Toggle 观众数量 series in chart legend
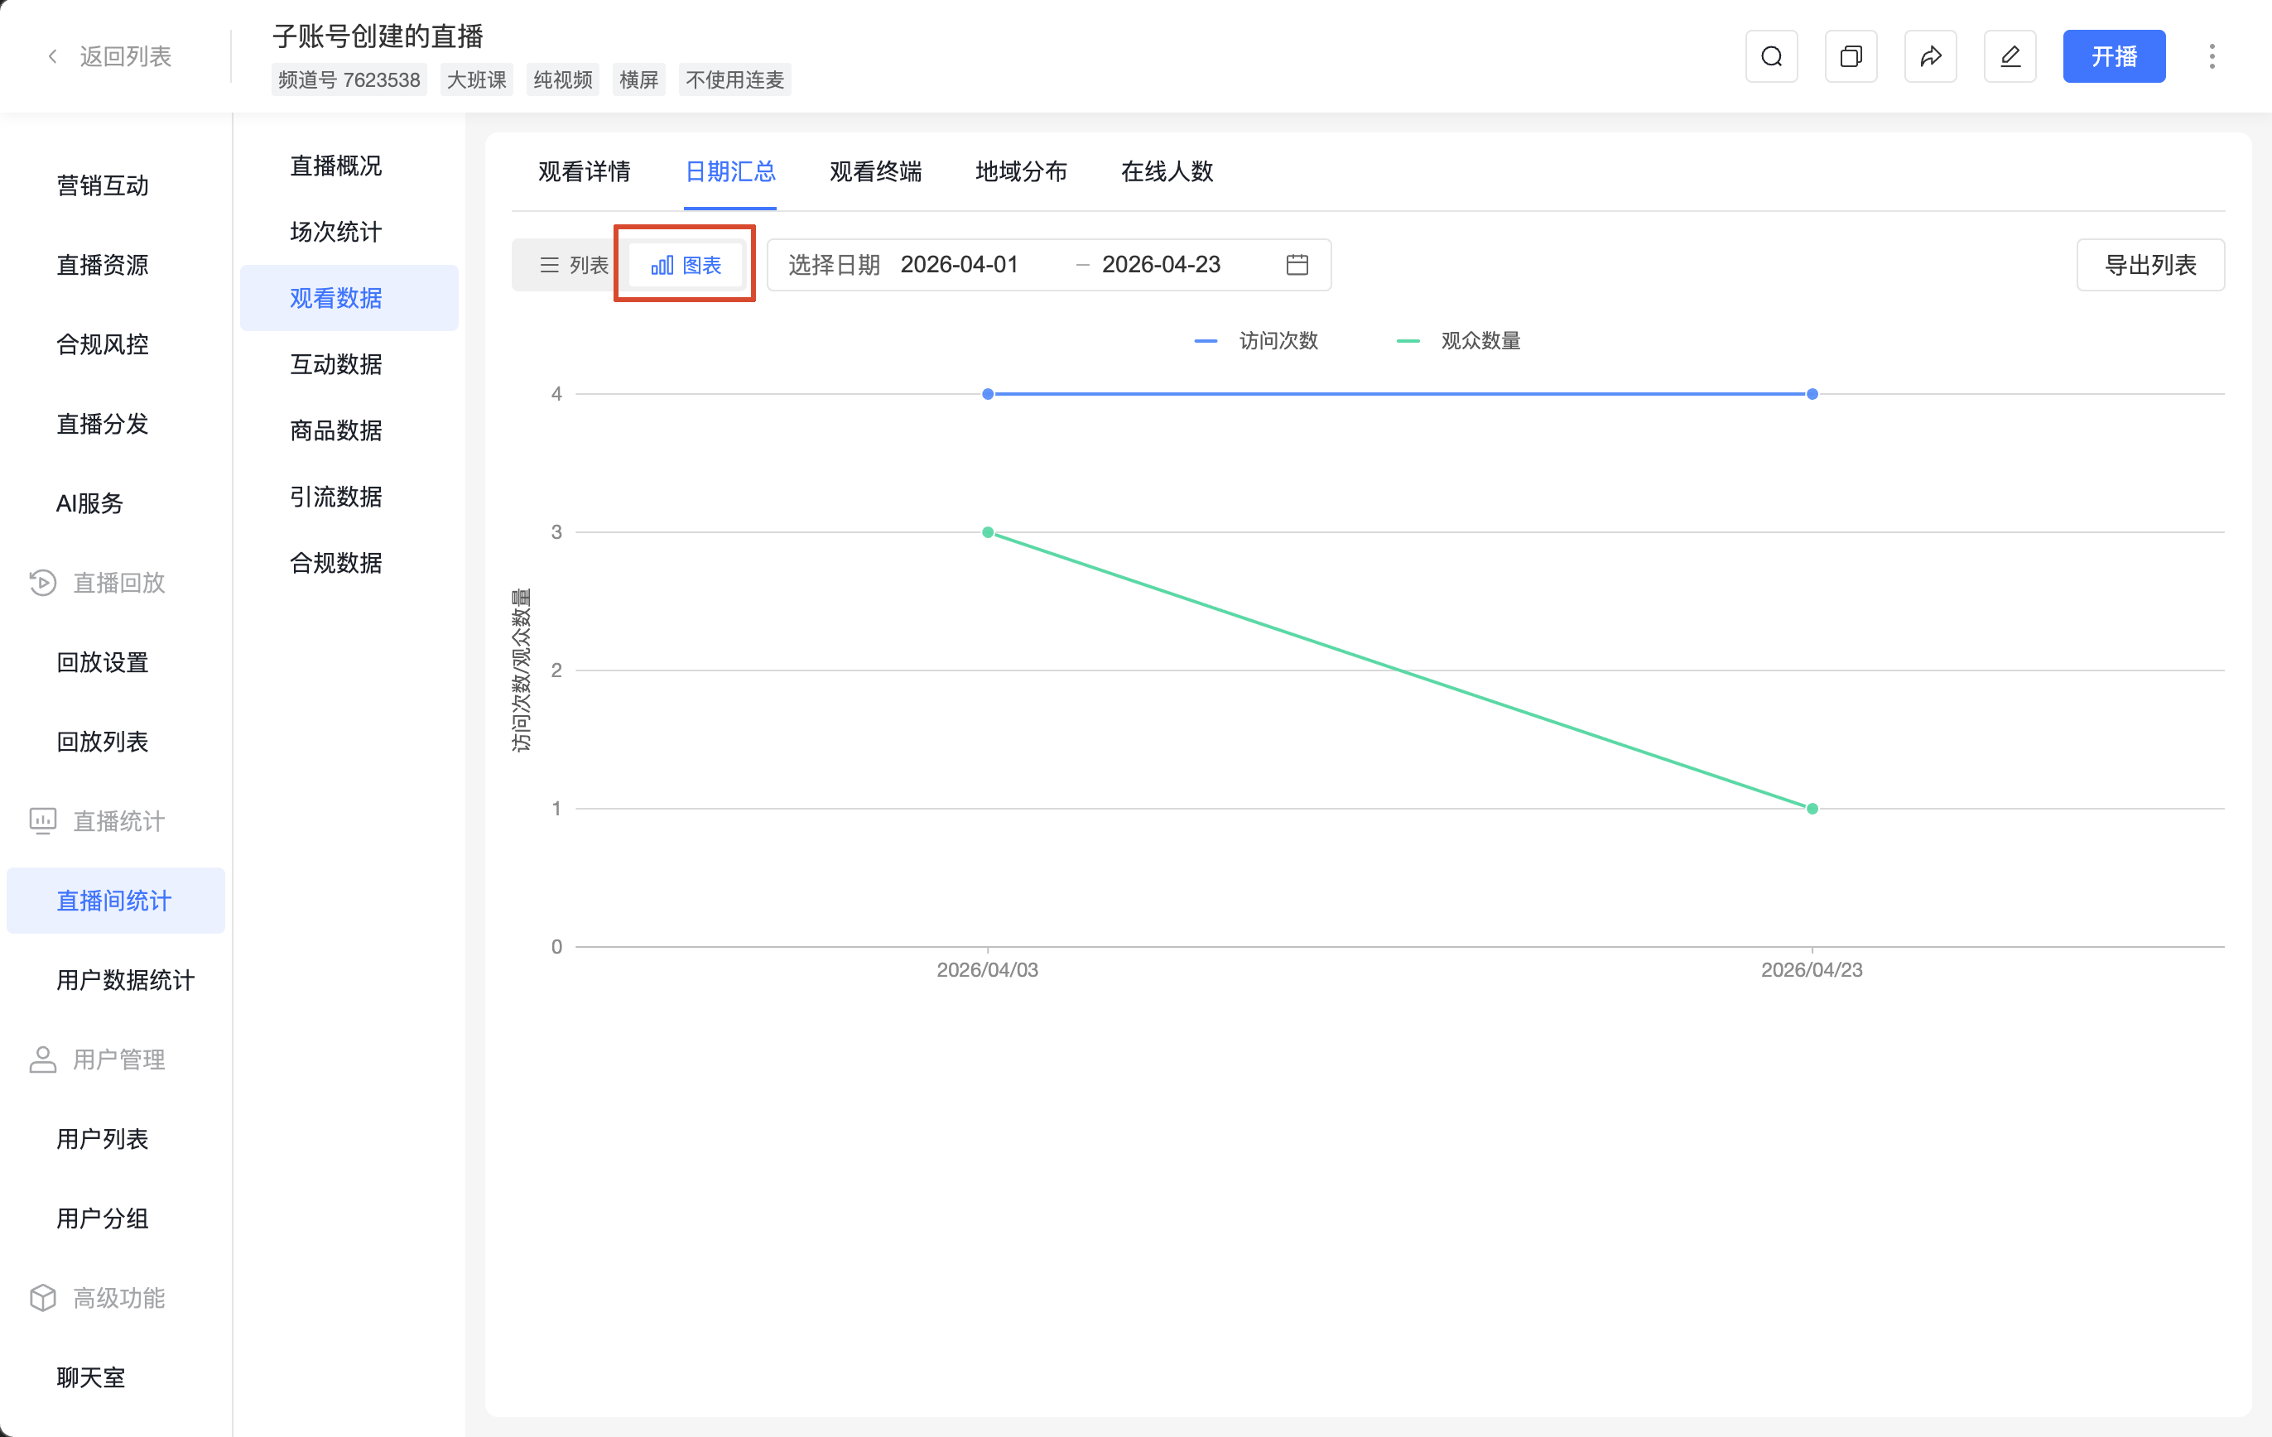Image resolution: width=2272 pixels, height=1437 pixels. (1459, 340)
